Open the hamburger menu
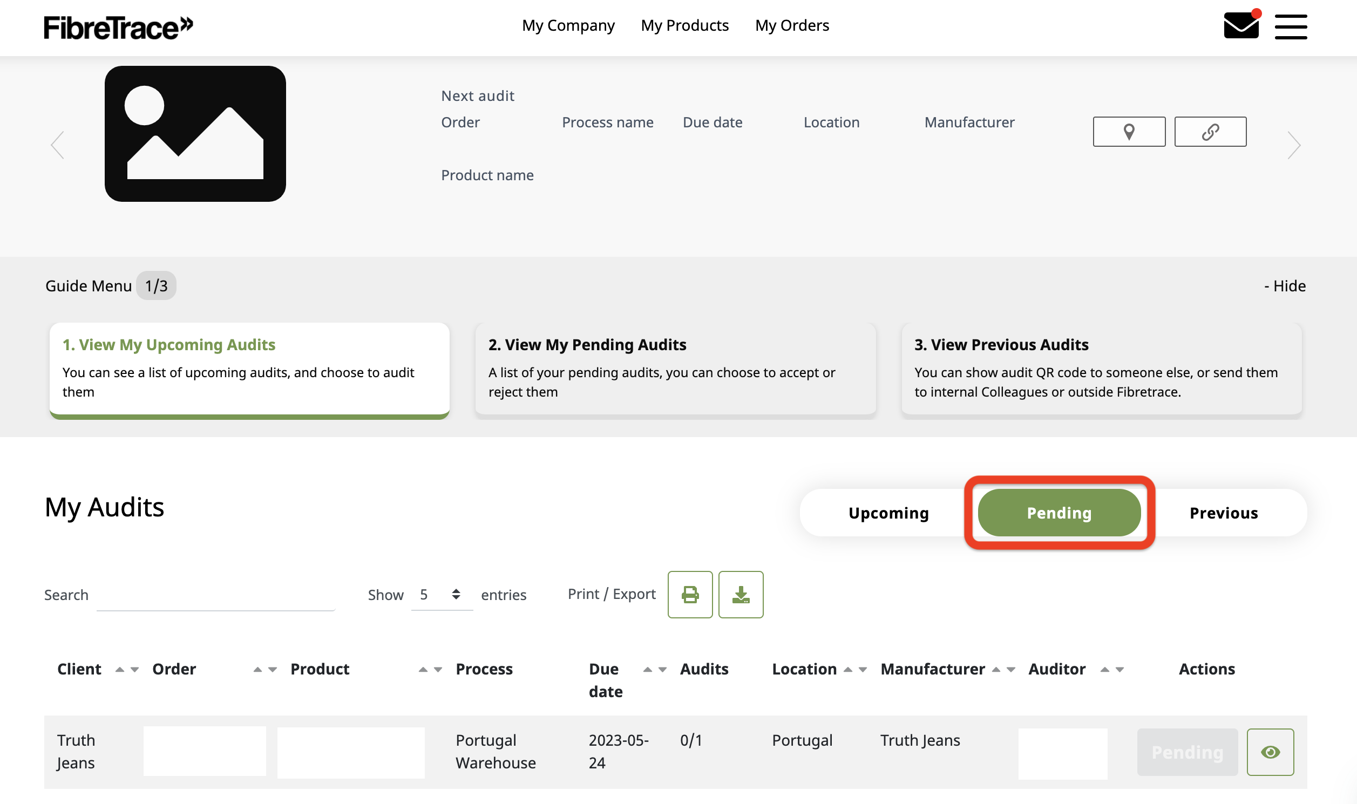Image resolution: width=1357 pixels, height=804 pixels. [1291, 26]
